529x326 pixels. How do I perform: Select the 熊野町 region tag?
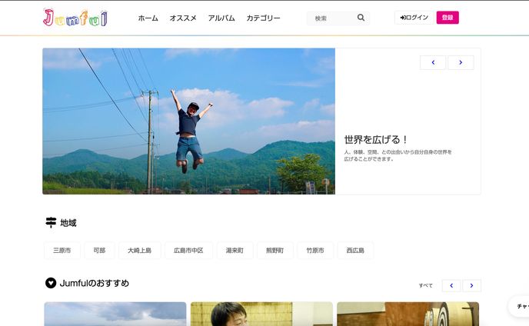[275, 251]
